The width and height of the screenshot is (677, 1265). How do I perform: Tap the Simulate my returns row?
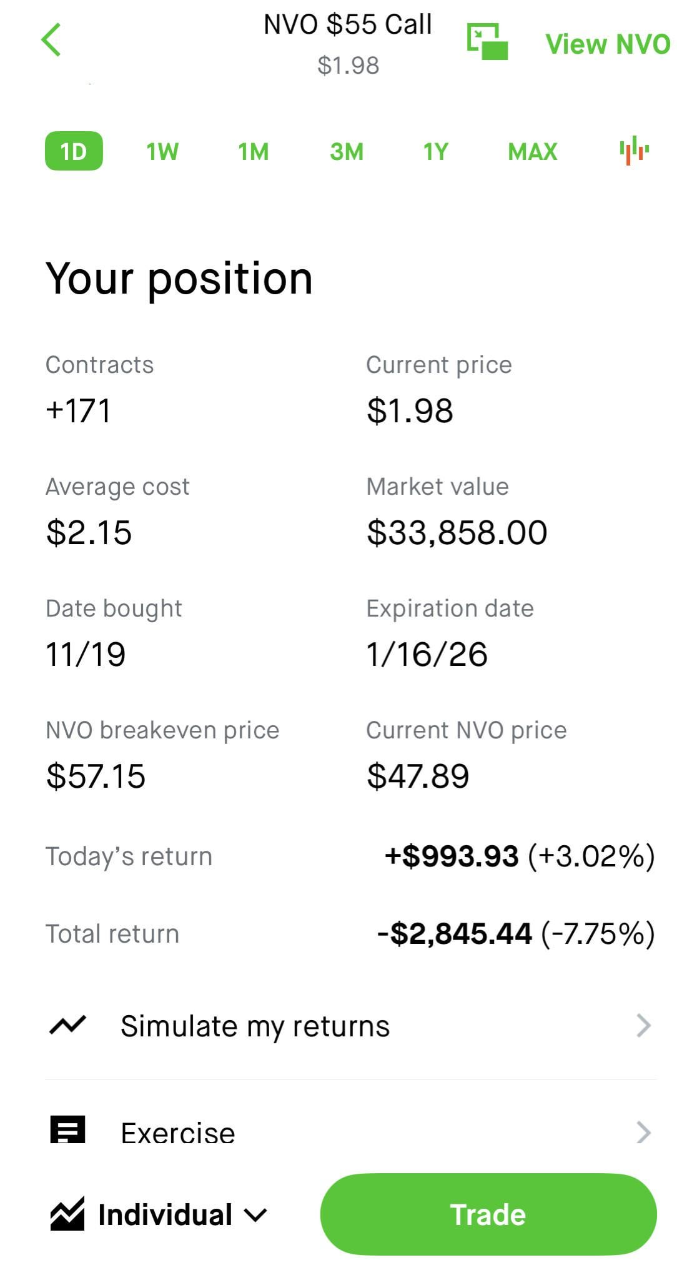255,1026
